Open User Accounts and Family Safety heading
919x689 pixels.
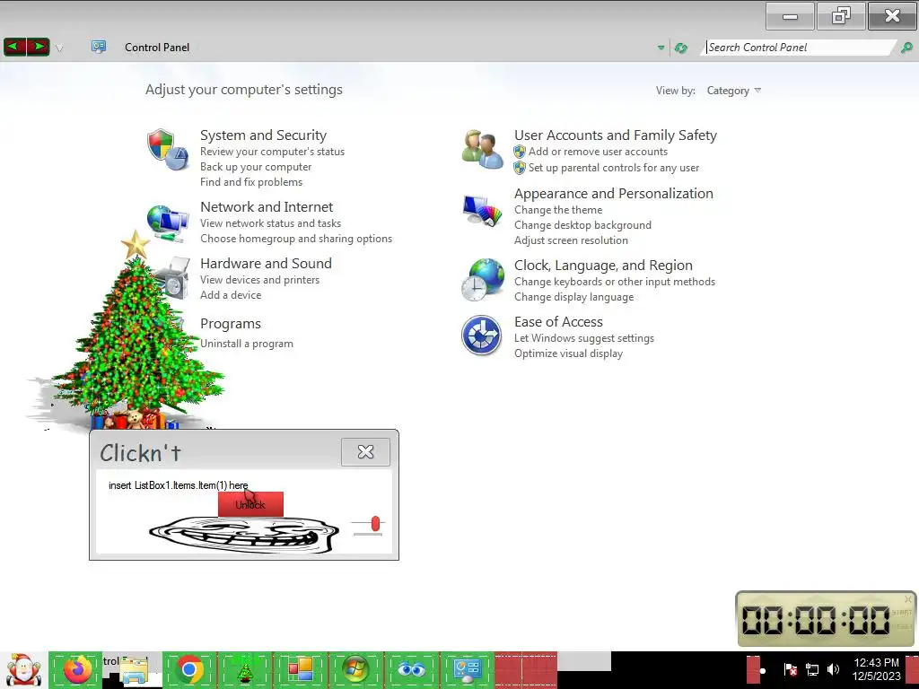(616, 135)
